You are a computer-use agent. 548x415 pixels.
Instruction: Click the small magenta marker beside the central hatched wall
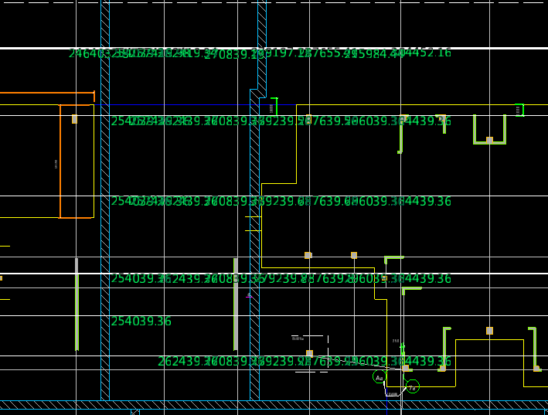click(x=249, y=296)
